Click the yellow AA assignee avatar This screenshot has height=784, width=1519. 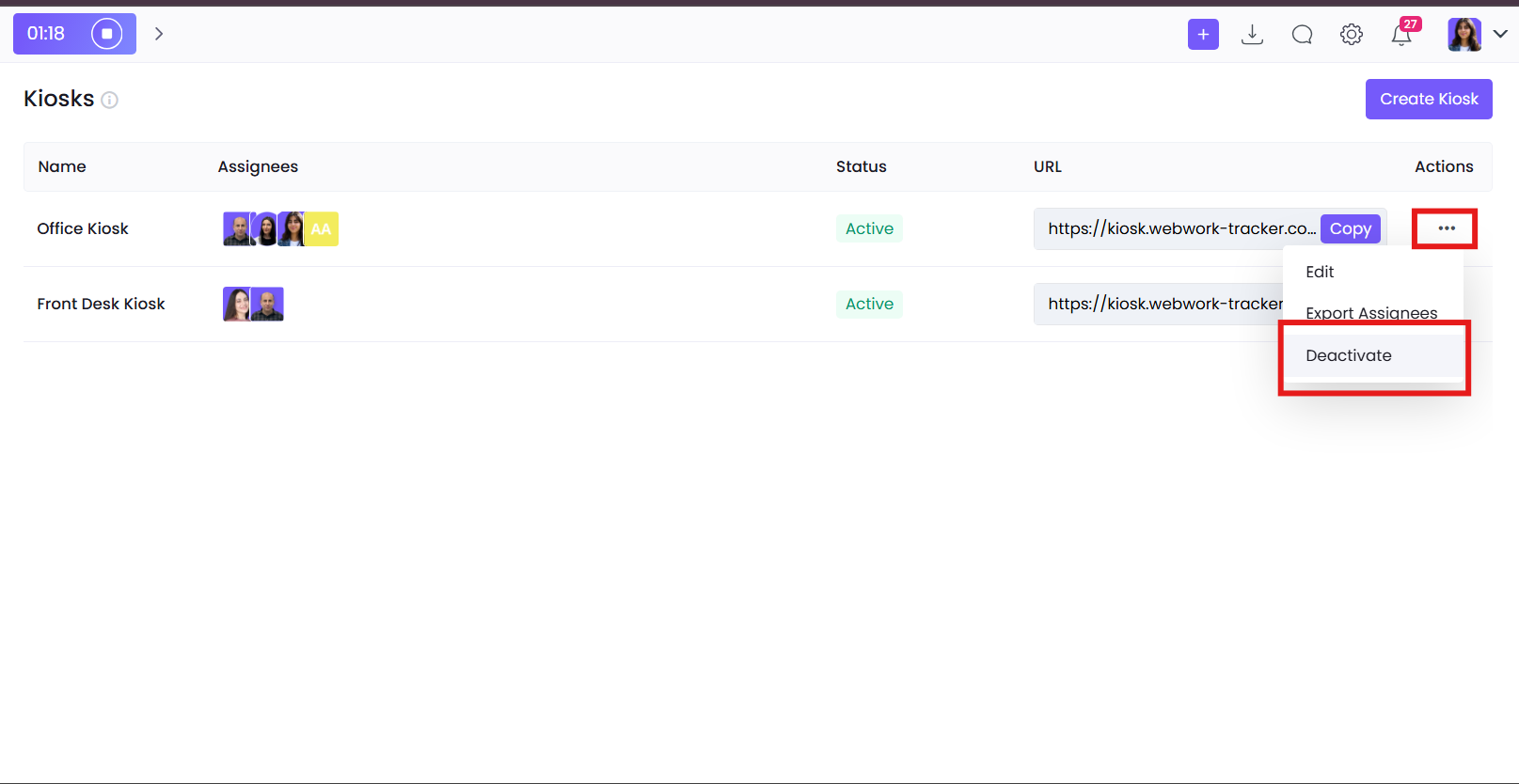(322, 228)
